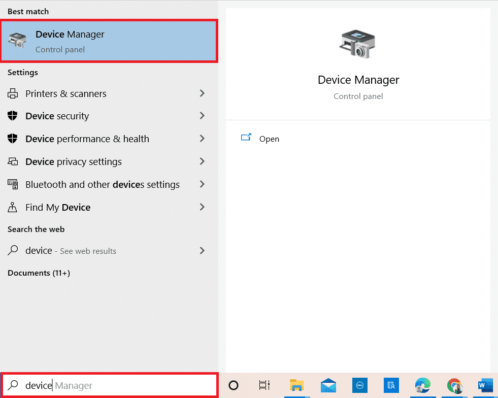Viewport: 498px width, 398px height.
Task: Select the Device security shield icon
Action: pos(13,116)
